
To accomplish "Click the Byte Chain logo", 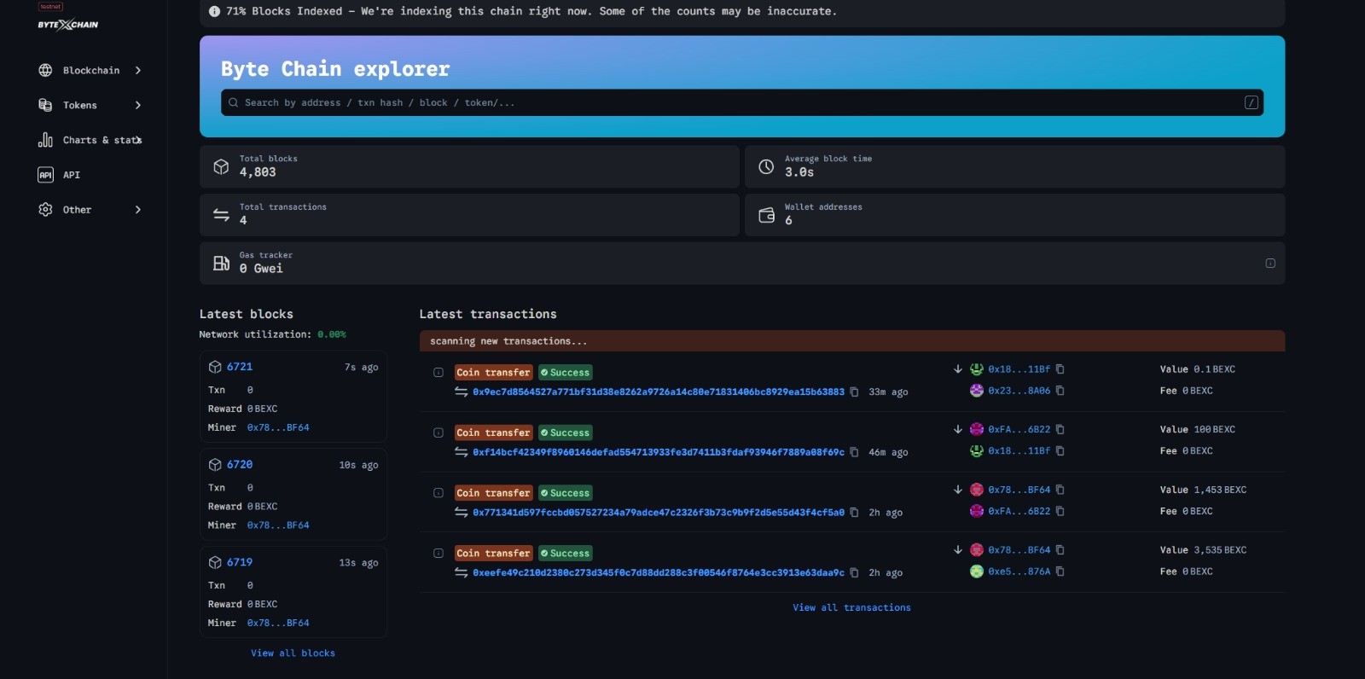I will click(x=67, y=24).
